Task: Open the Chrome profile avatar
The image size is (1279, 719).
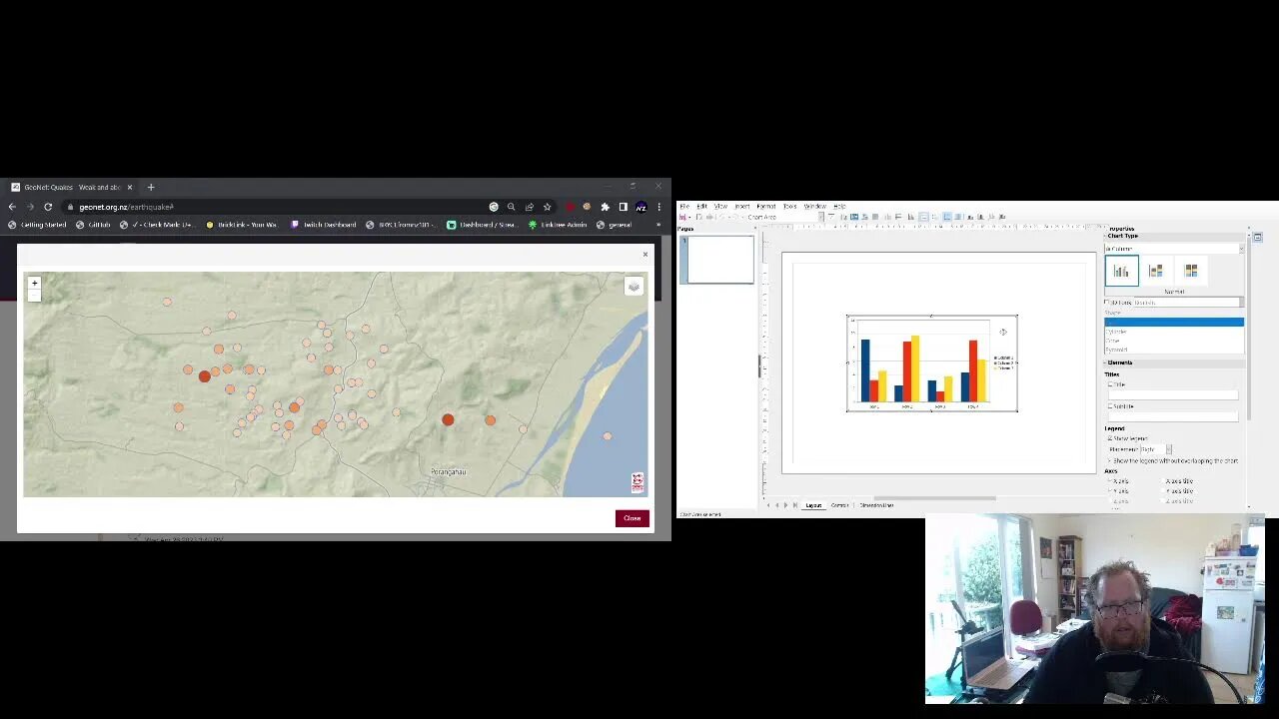Action: coord(640,207)
